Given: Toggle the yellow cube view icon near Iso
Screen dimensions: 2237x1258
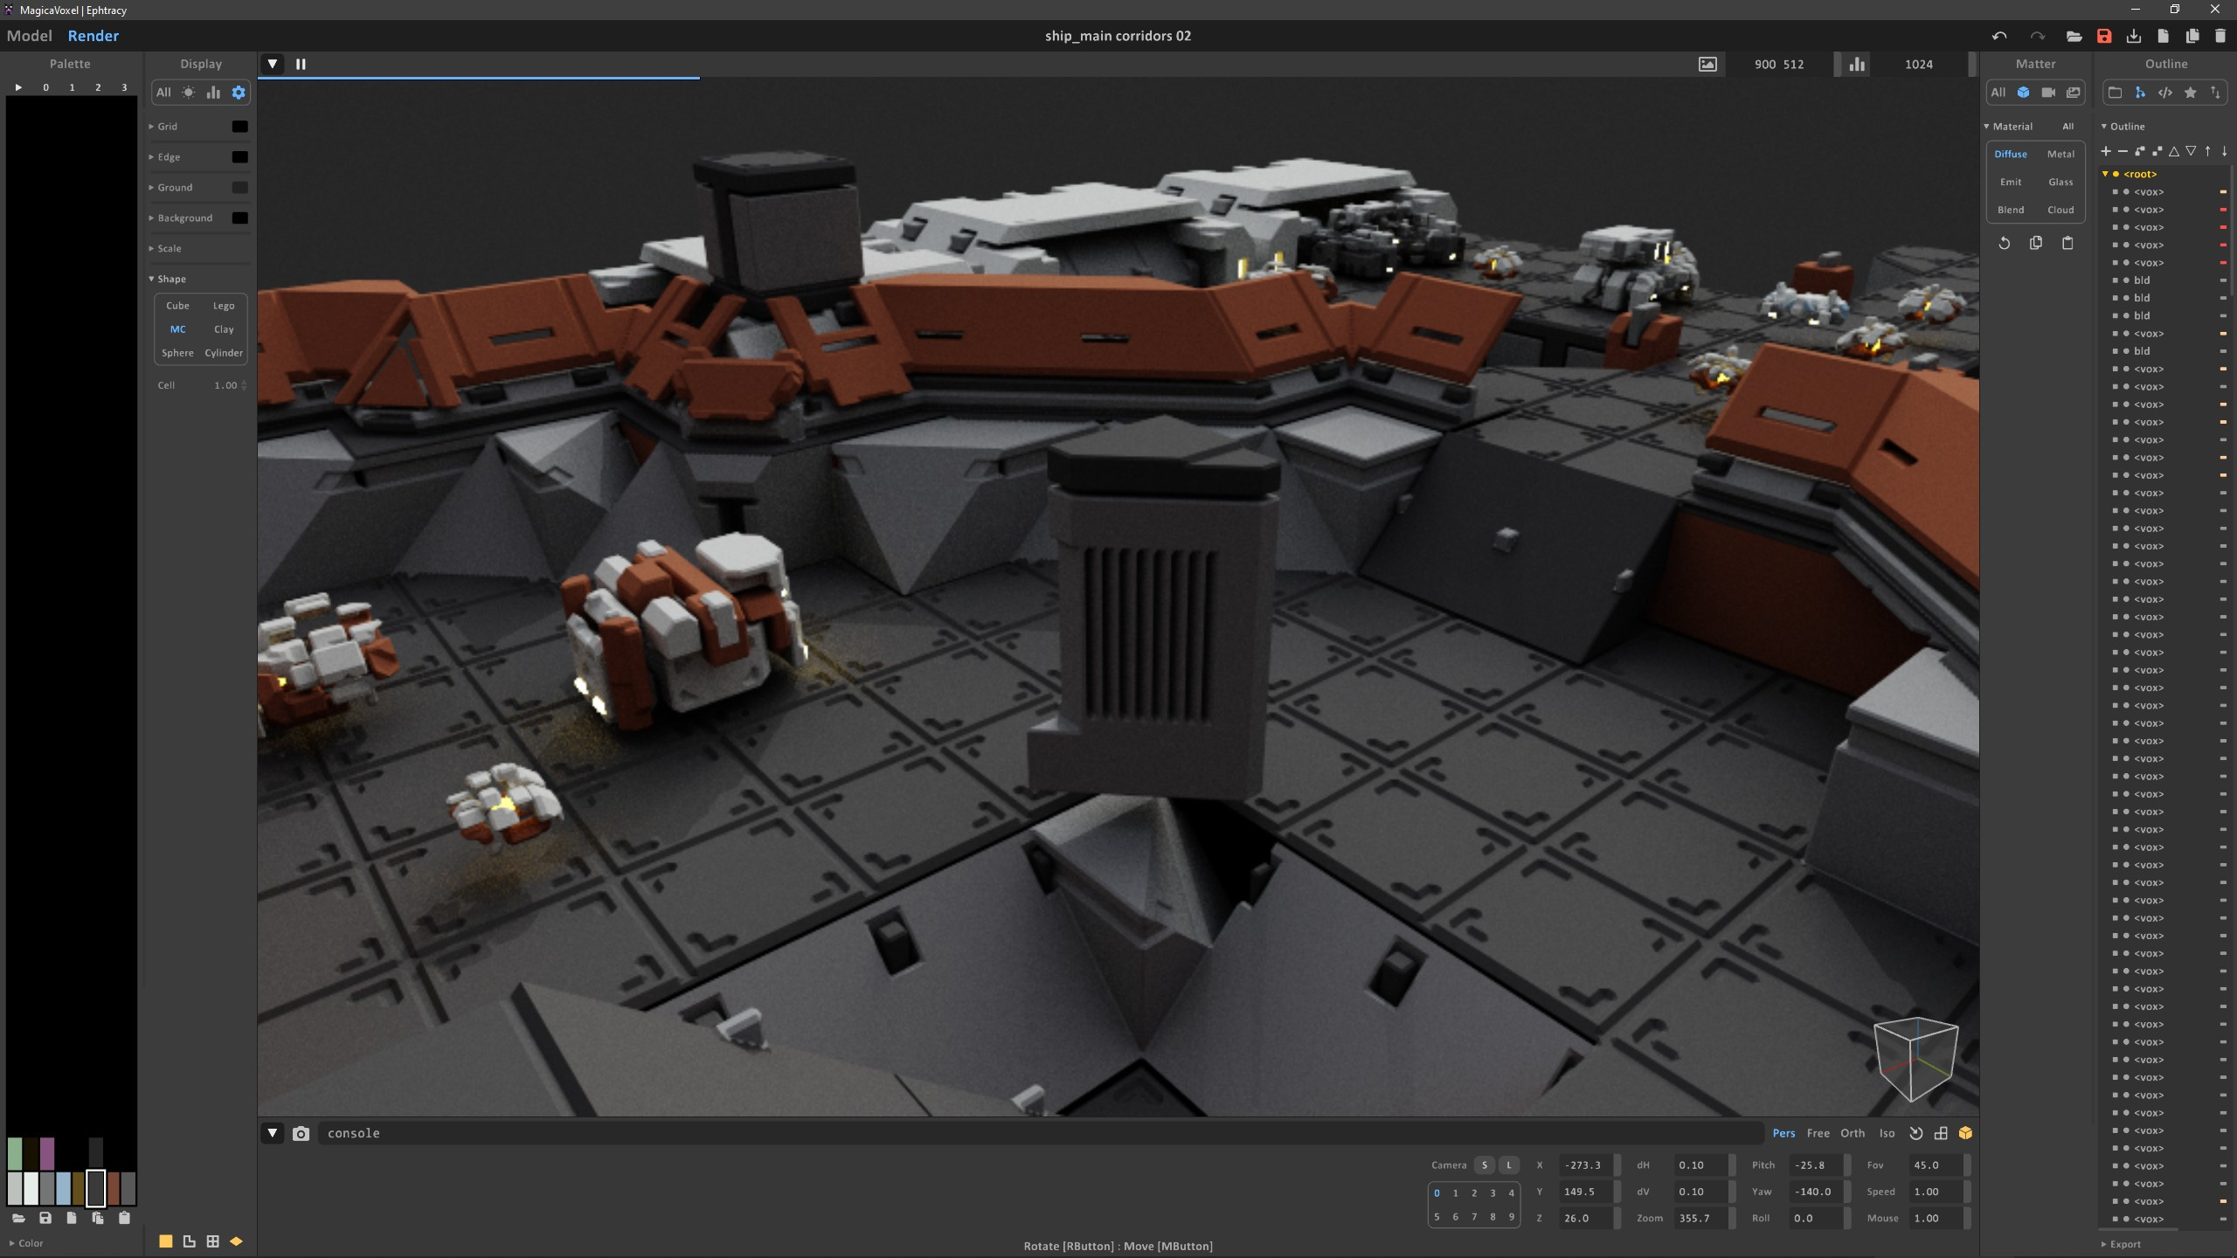Looking at the screenshot, I should [x=1965, y=1133].
